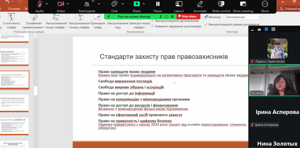Click the Layout button in Zoom toolbar

coord(179,4)
